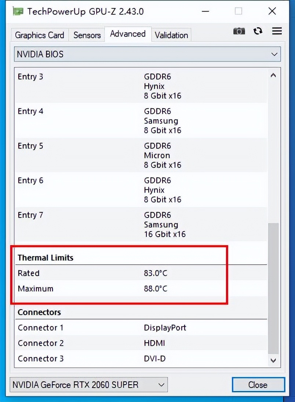Select the Advanced tab
295x402 pixels.
point(128,34)
